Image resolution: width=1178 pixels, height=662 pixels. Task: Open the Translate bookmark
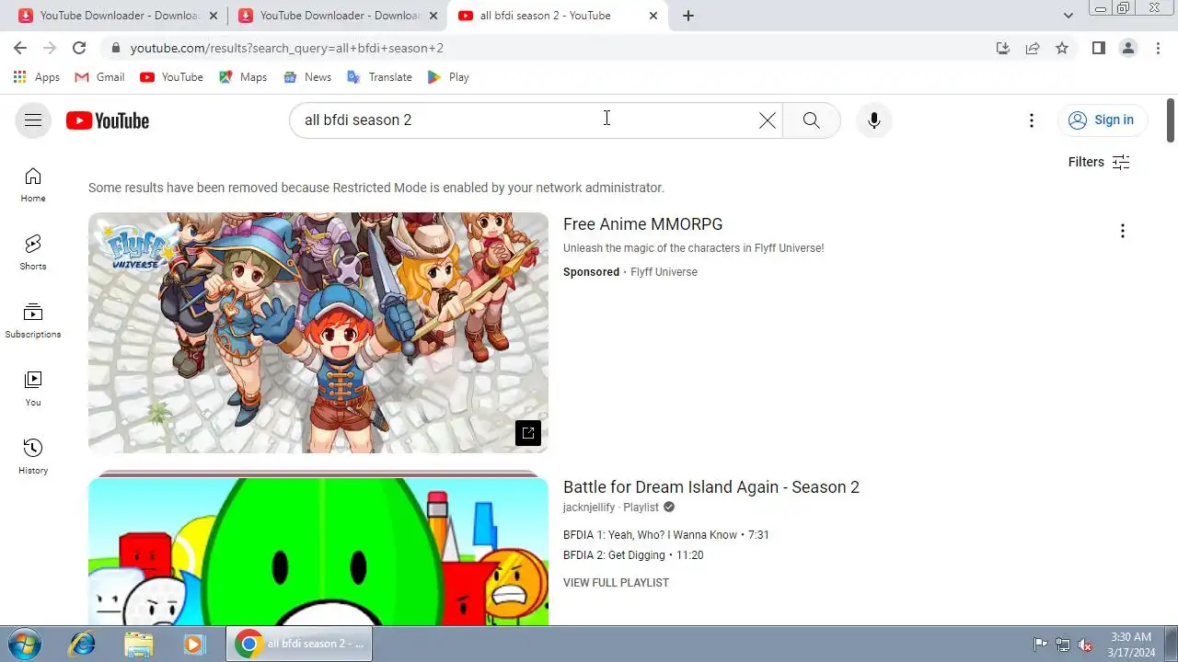click(379, 77)
